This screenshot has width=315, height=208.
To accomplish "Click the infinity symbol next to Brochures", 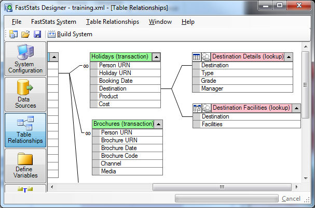I will tap(88, 133).
